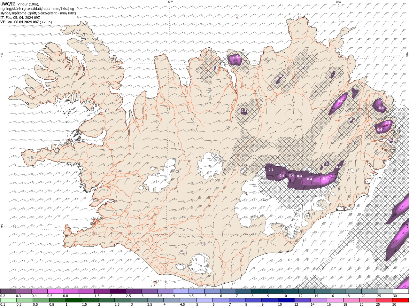Click the lavender upper swatch labeled 4
The height and width of the screenshot is (307, 409).
coord(181,291)
